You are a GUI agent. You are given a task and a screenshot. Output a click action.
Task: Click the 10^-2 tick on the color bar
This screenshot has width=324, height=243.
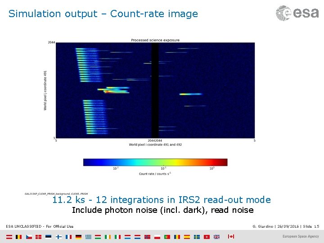(x=116, y=168)
